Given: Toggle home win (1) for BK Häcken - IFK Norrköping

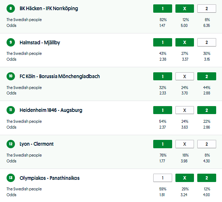Looking at the screenshot, I should tap(163, 9).
